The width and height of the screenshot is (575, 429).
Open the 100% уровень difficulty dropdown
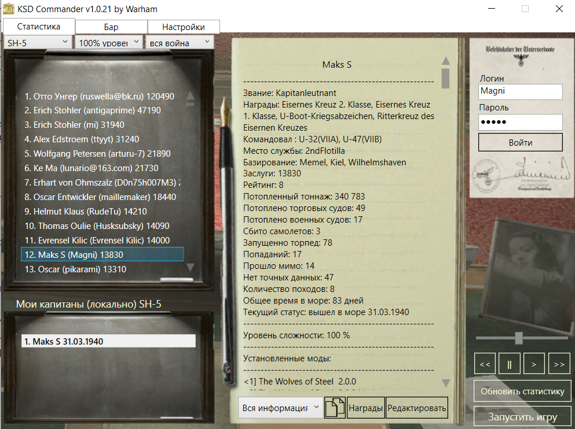click(x=109, y=42)
